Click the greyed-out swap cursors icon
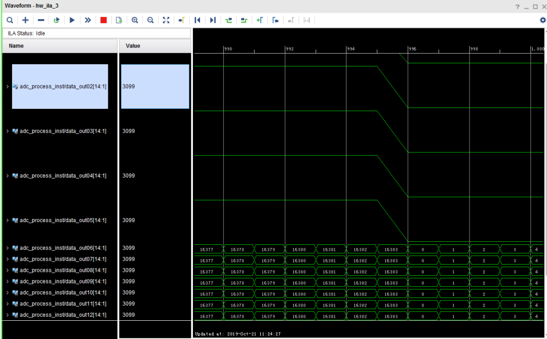 click(306, 20)
